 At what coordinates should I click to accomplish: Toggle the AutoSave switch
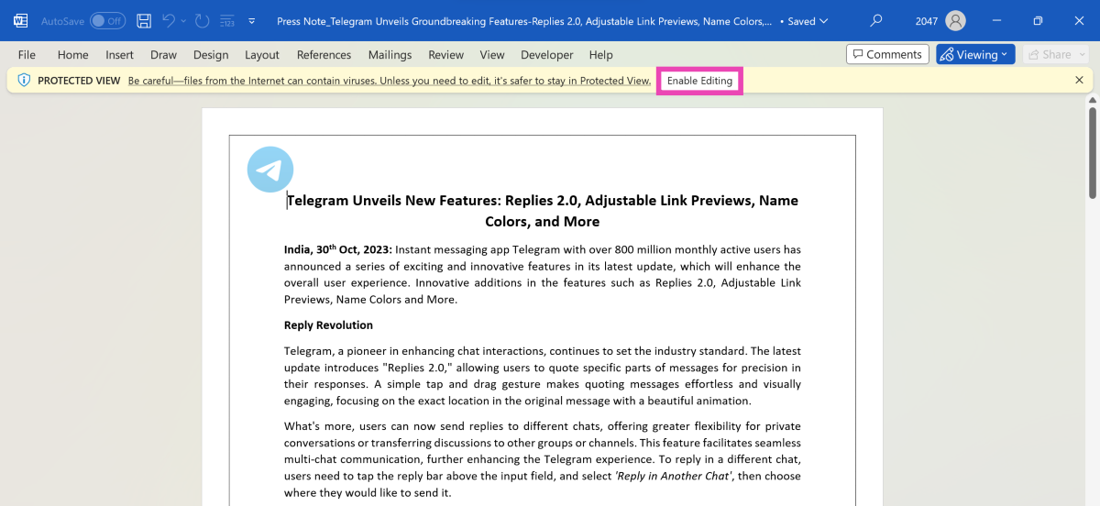coord(107,20)
